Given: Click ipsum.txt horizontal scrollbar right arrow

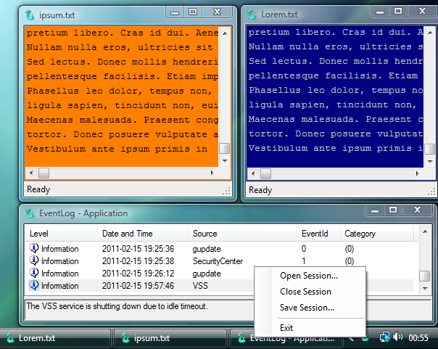Looking at the screenshot, I should (212, 173).
